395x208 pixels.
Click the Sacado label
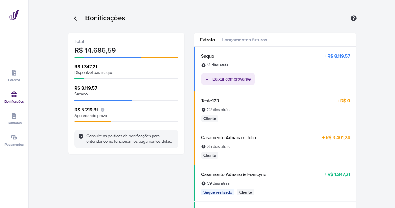tap(81, 94)
